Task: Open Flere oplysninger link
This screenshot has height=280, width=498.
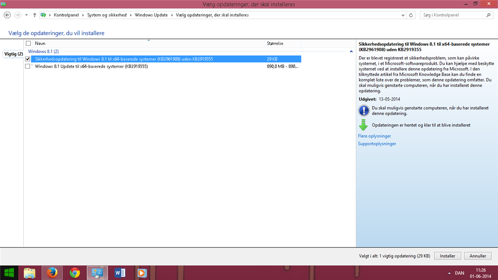Action: point(374,136)
